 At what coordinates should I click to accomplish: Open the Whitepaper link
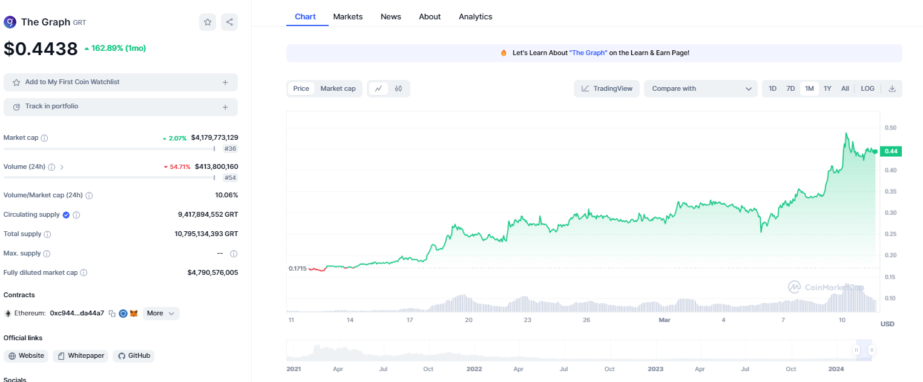(80, 356)
